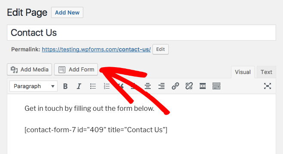Remove link with the unlink icon
283x154 pixels.
tap(189, 86)
